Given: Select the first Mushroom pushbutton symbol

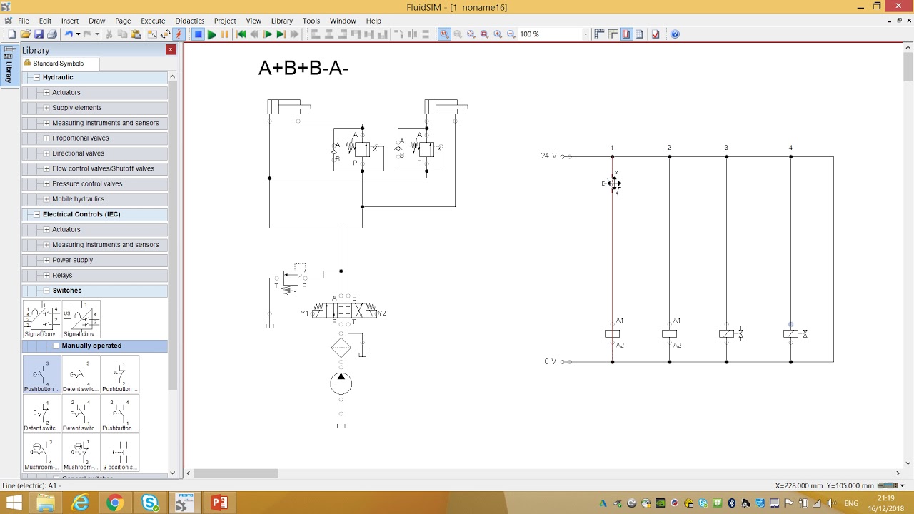Looking at the screenshot, I should (42, 453).
